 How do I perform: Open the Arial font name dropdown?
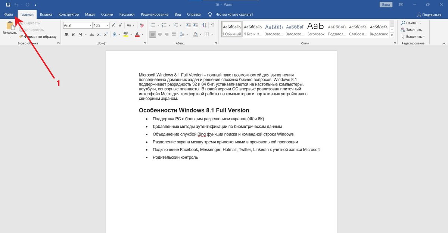90,25
